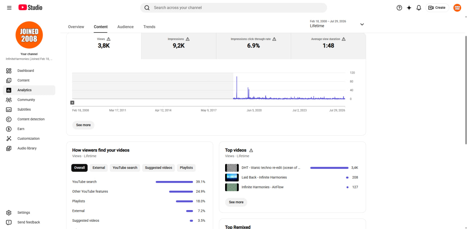Click the chart event marker badge 4
Screen dimensions: 467x229
tap(72, 103)
